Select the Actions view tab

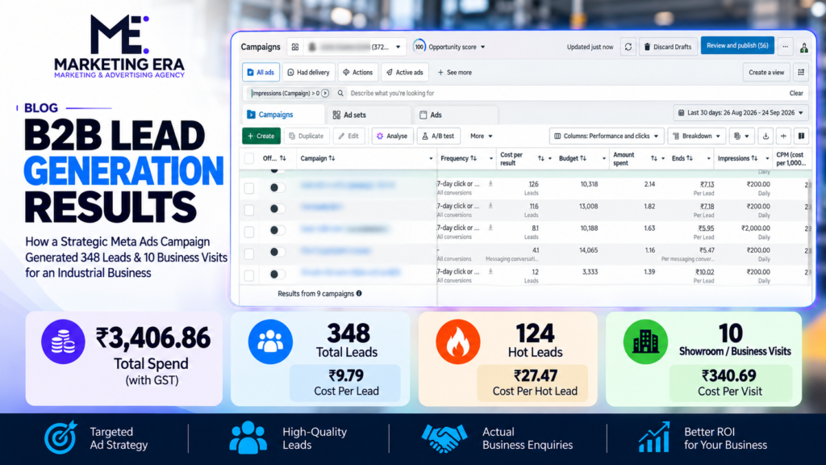(x=357, y=72)
